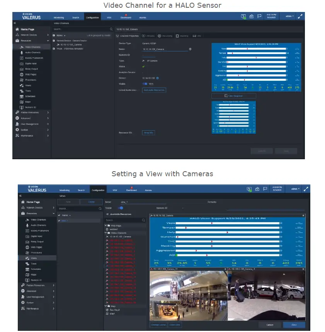325x332 pixels.
Task: Click system health icon in bottom screenshot header
Action: (249, 189)
